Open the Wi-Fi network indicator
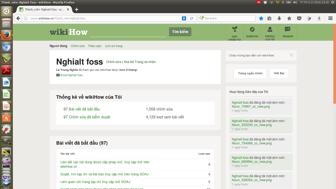The width and height of the screenshot is (336, 189). coord(271,2)
